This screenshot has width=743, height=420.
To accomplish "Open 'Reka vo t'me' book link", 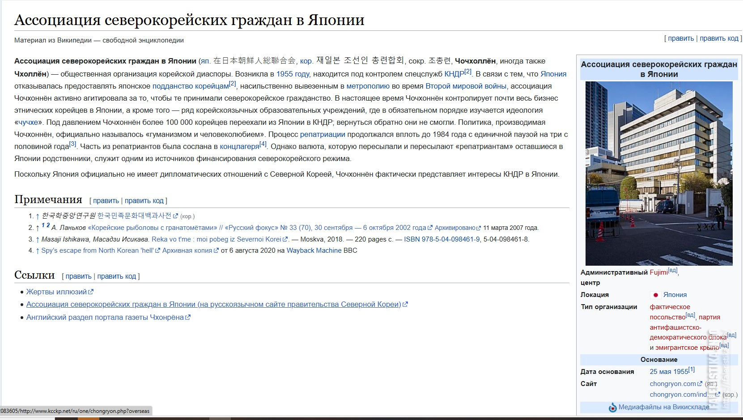I will pyautogui.click(x=220, y=239).
